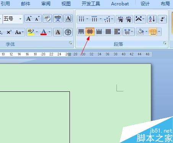The width and height of the screenshot is (173, 143).
Task: Toggle center alignment
Action: [x=90, y=32]
